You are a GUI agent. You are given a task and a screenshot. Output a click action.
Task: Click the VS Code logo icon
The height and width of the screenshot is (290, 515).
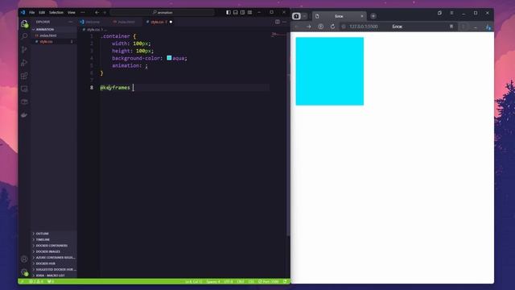point(23,13)
